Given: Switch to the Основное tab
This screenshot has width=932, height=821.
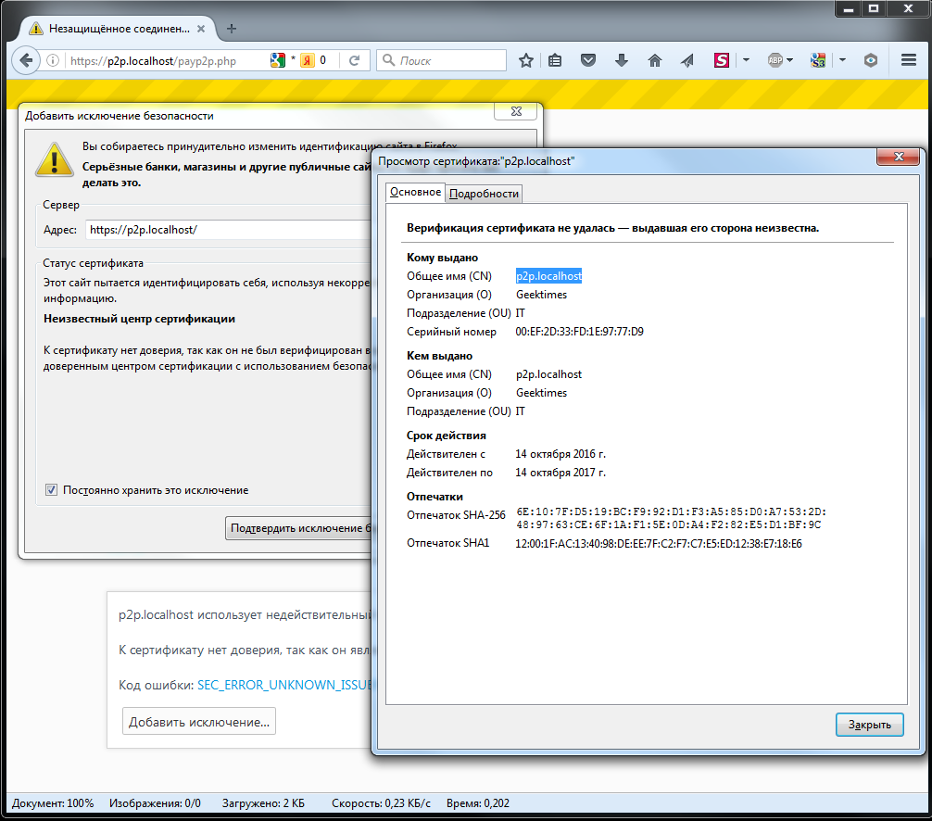Looking at the screenshot, I should [x=415, y=192].
